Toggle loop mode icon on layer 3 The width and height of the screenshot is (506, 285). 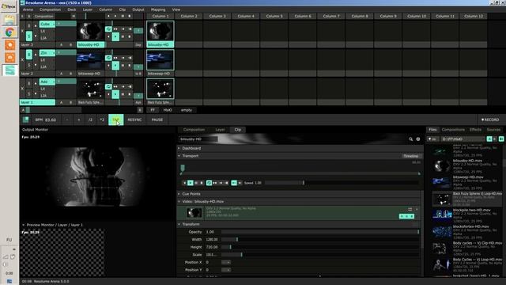tap(108, 29)
